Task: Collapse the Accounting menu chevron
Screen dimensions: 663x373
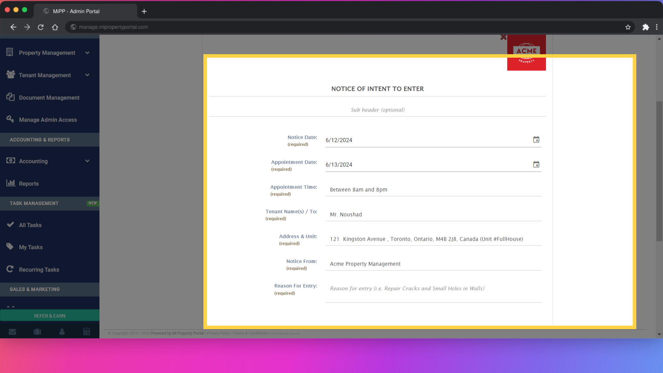Action: point(87,161)
